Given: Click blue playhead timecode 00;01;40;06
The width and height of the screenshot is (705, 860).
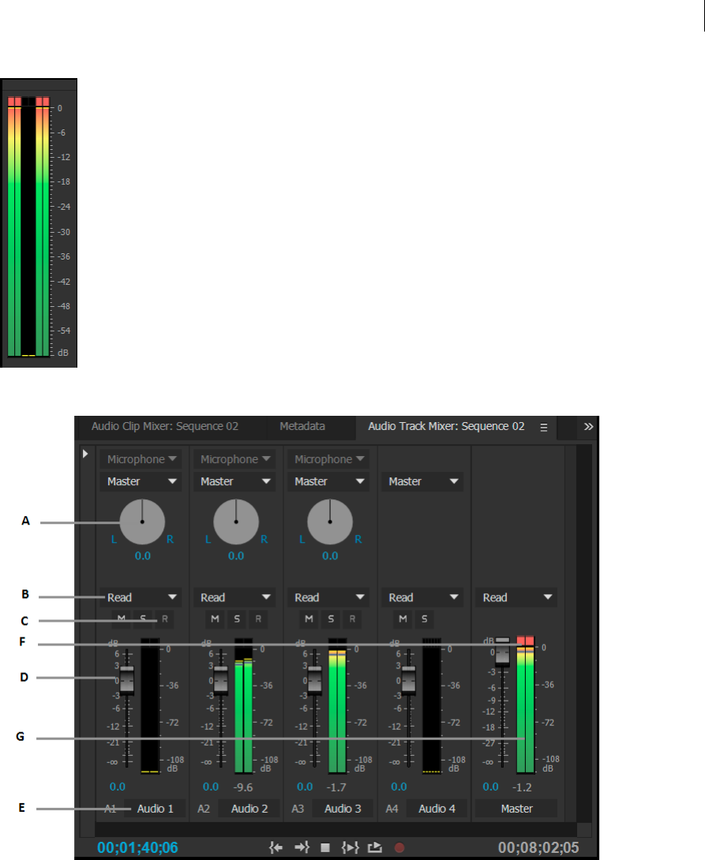Looking at the screenshot, I should point(137,847).
